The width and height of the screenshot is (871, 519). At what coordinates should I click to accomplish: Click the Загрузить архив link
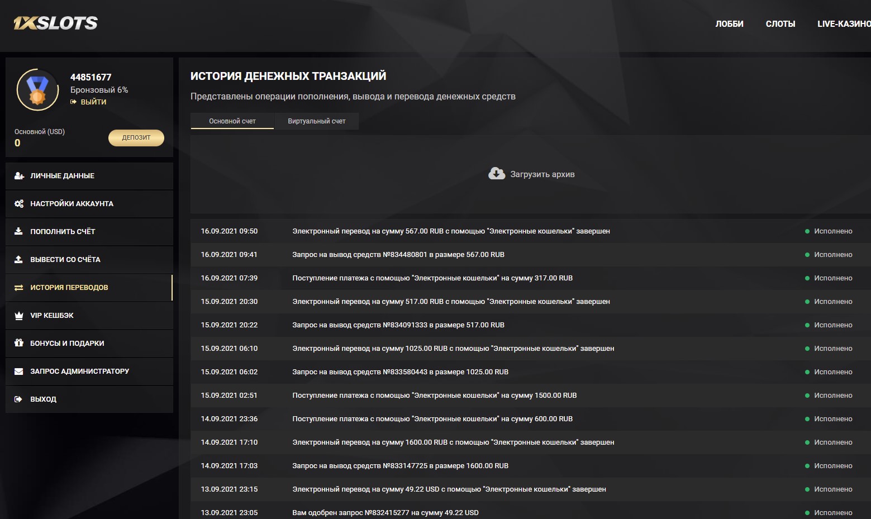pos(542,174)
